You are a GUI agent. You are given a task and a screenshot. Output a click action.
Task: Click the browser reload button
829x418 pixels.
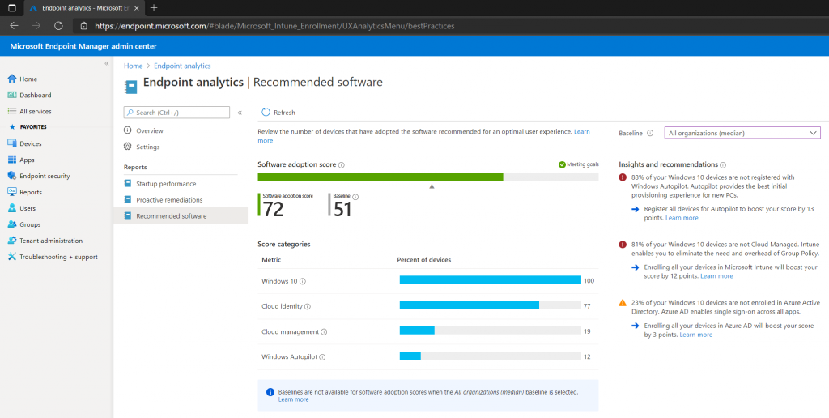click(x=58, y=25)
